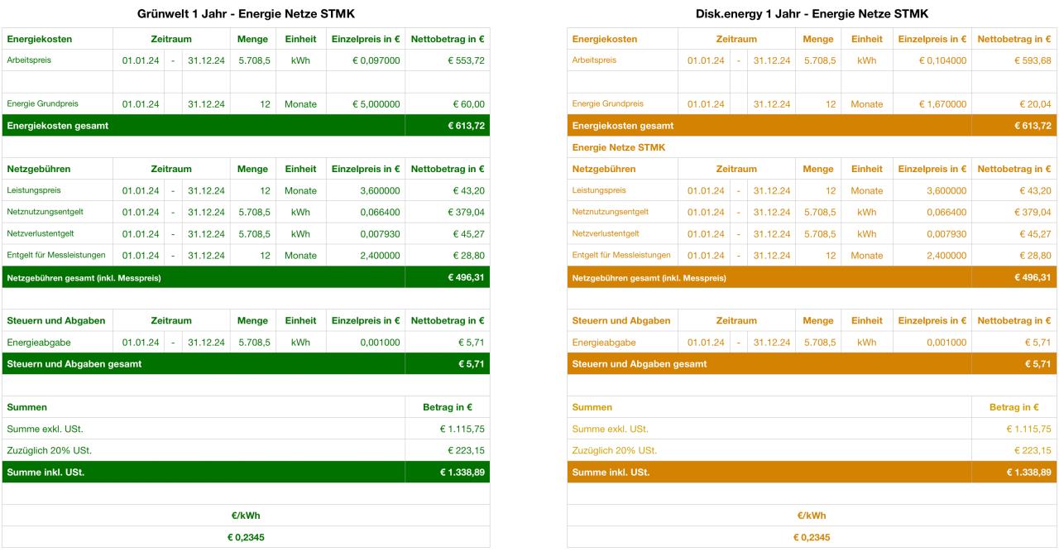Click the orange 'Netznutzungsentgelt' row label
Screen dimensions: 1059x552
(x=611, y=212)
